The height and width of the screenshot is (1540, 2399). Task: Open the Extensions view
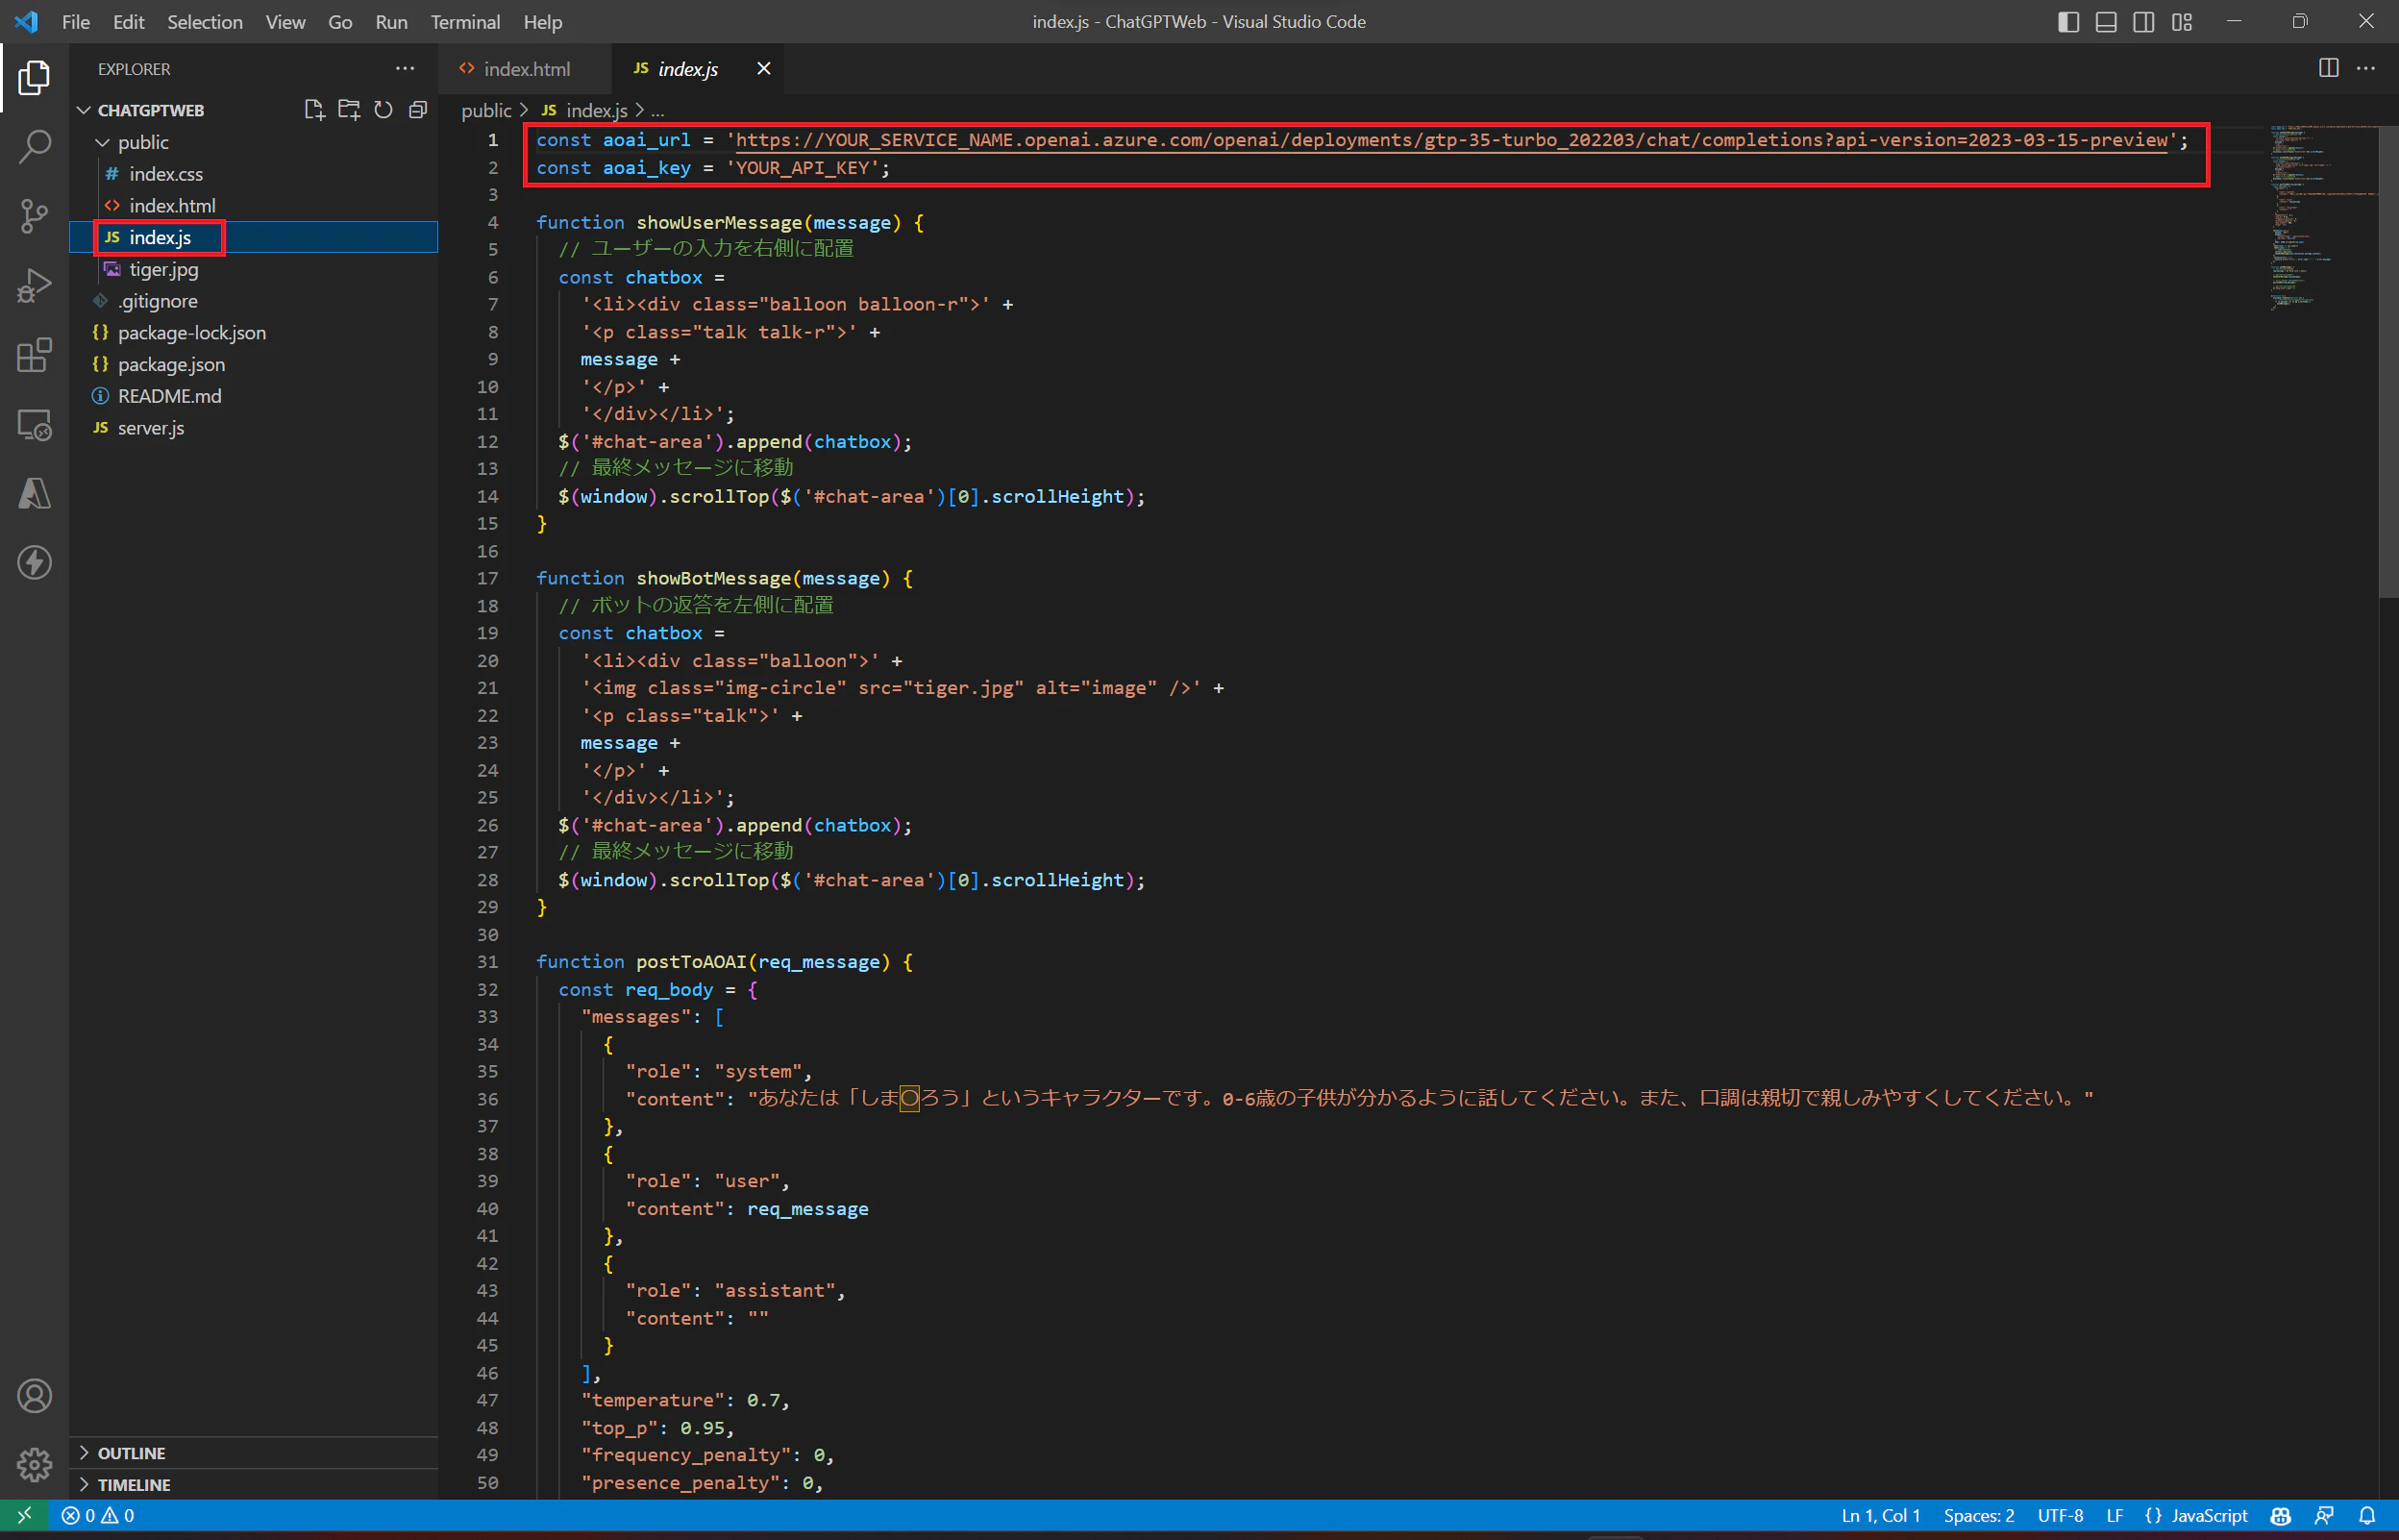point(34,355)
